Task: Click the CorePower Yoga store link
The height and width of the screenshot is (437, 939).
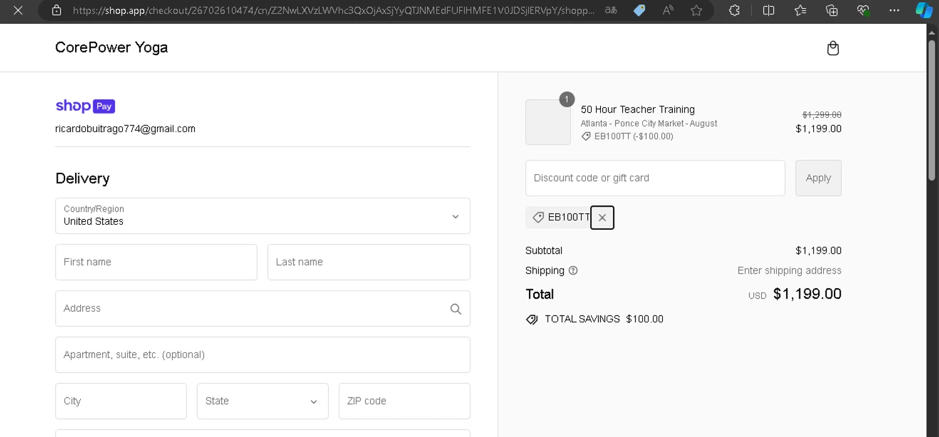Action: 111,48
